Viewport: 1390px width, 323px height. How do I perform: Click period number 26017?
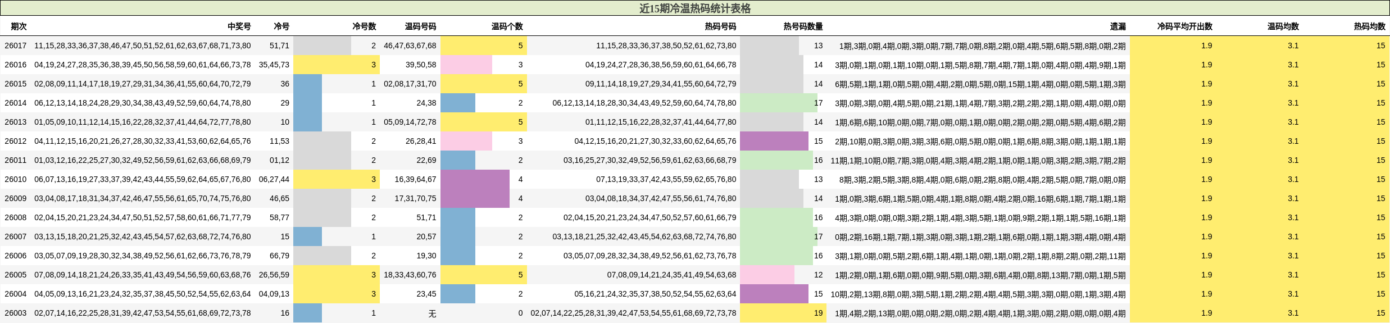[x=15, y=46]
